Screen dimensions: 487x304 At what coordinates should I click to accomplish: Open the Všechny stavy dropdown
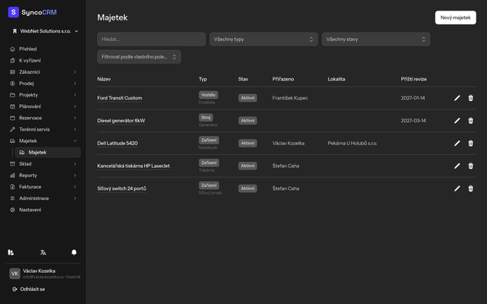[x=376, y=40]
